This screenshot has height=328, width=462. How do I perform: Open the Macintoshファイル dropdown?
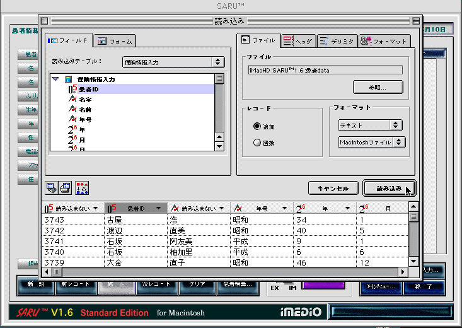click(371, 142)
